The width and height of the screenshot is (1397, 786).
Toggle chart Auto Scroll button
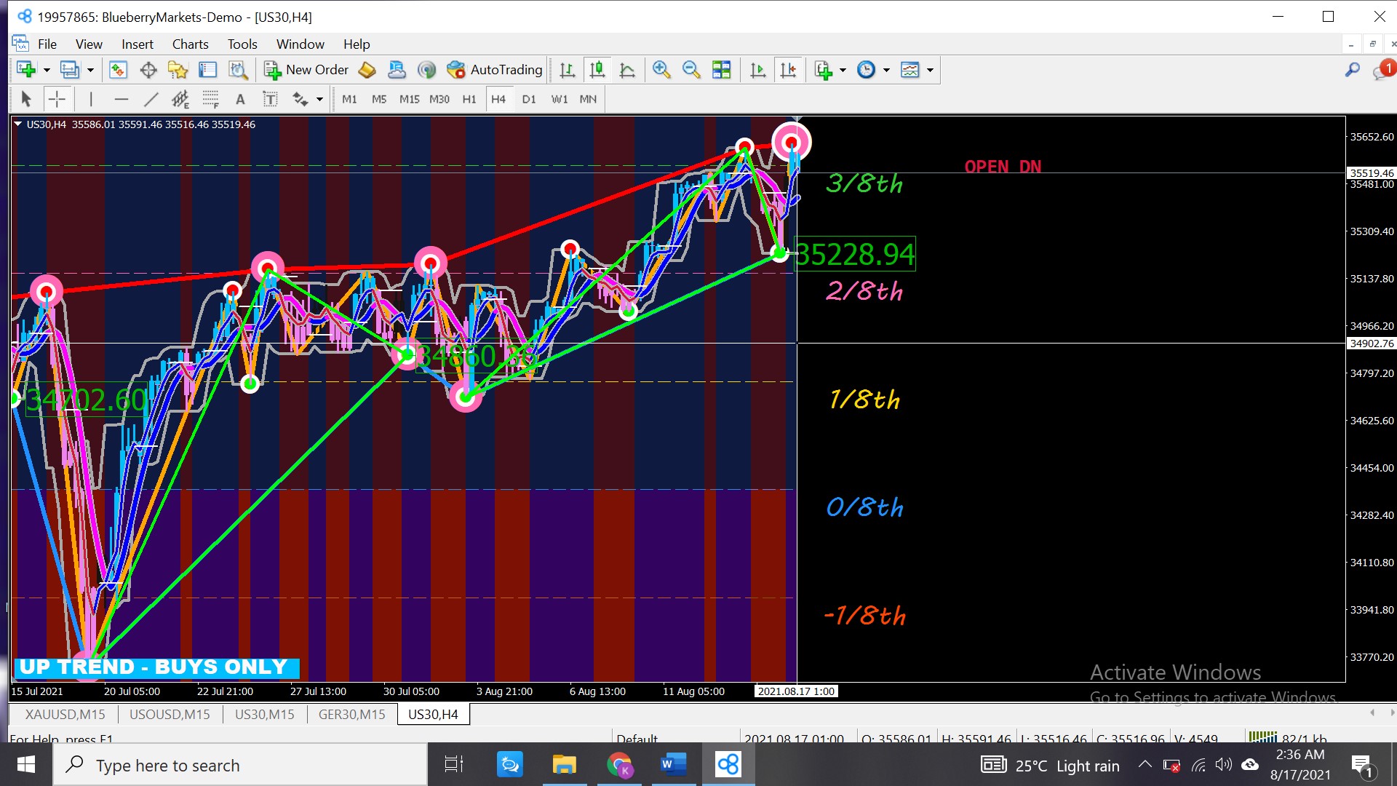pos(757,70)
